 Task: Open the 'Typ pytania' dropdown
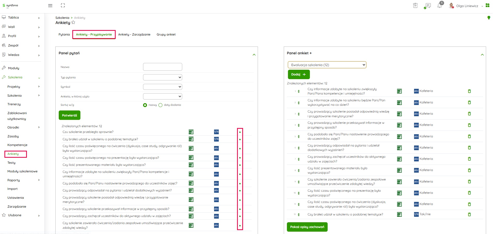point(162,77)
